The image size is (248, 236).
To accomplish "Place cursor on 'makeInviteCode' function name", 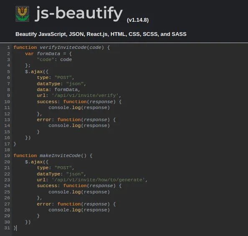I will tap(60, 155).
